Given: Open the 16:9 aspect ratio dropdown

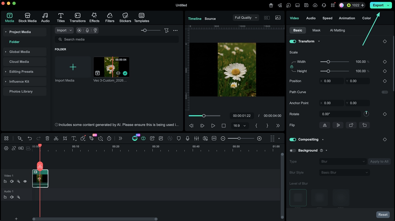Looking at the screenshot, I should point(239,126).
